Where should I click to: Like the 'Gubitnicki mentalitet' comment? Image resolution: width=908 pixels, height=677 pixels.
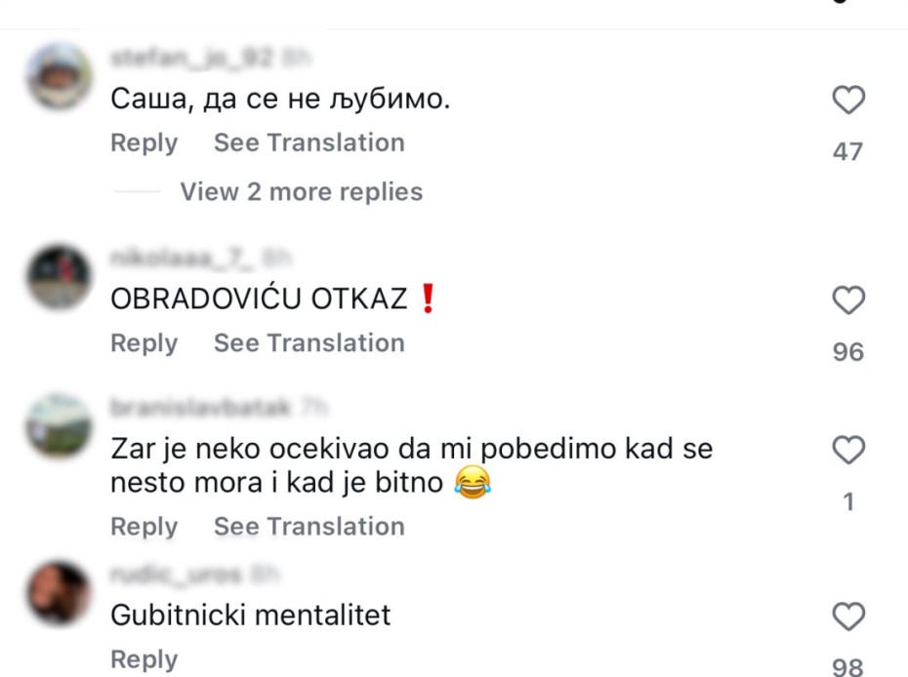click(848, 617)
